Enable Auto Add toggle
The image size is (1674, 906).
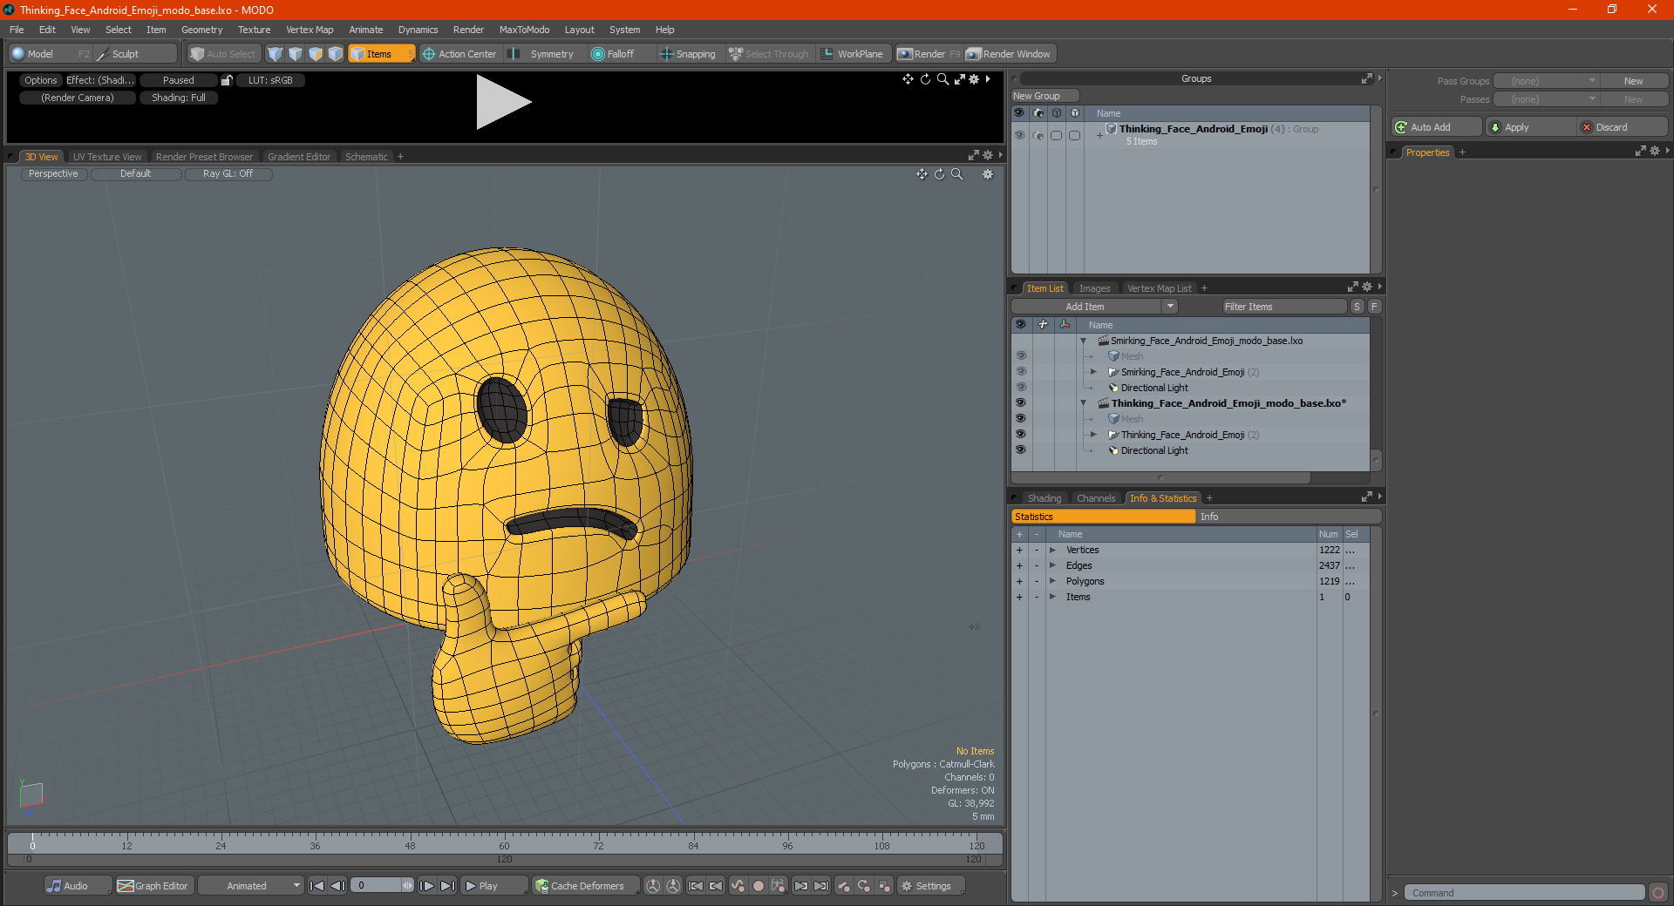(x=1436, y=127)
